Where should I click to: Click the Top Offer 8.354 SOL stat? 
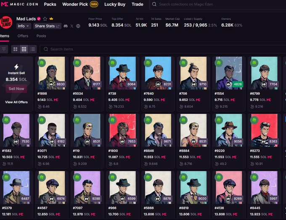point(121,23)
